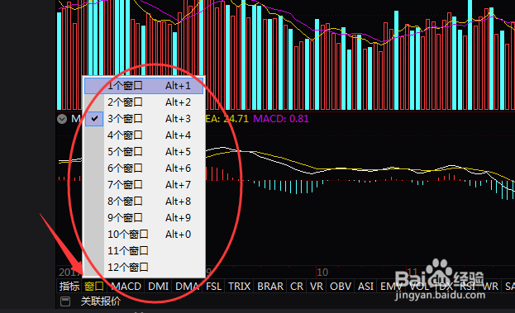This screenshot has height=313, width=515.
Task: Switch indicator to DMI
Action: point(159,287)
